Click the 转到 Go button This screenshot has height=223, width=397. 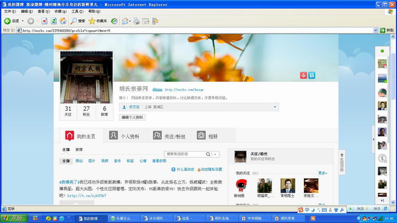(x=387, y=30)
